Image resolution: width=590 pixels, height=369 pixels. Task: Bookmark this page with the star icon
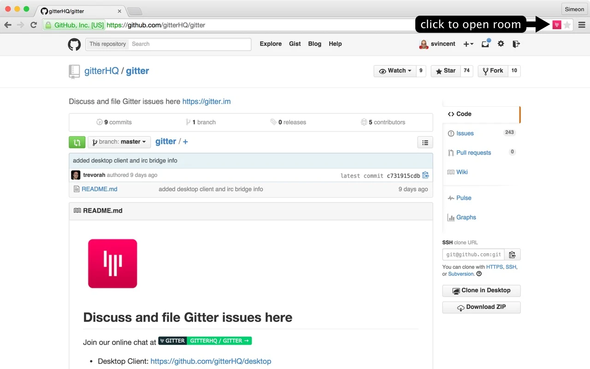[x=567, y=25]
